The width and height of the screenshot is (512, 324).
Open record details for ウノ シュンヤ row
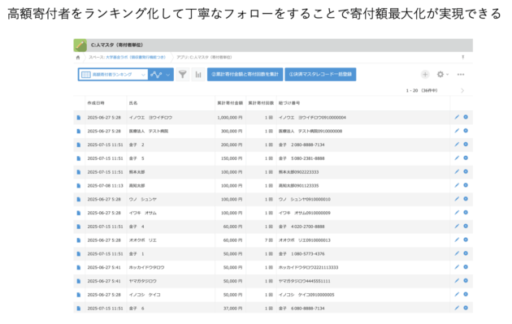click(79, 200)
